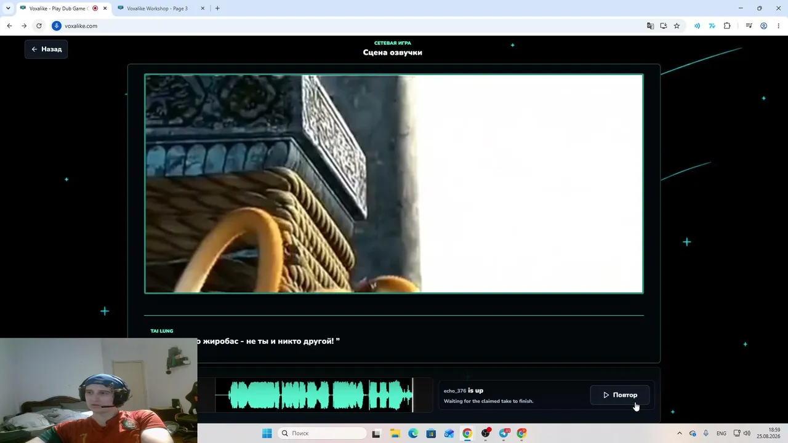Navigate back in browser history
Viewport: 788px width, 443px height.
9,26
